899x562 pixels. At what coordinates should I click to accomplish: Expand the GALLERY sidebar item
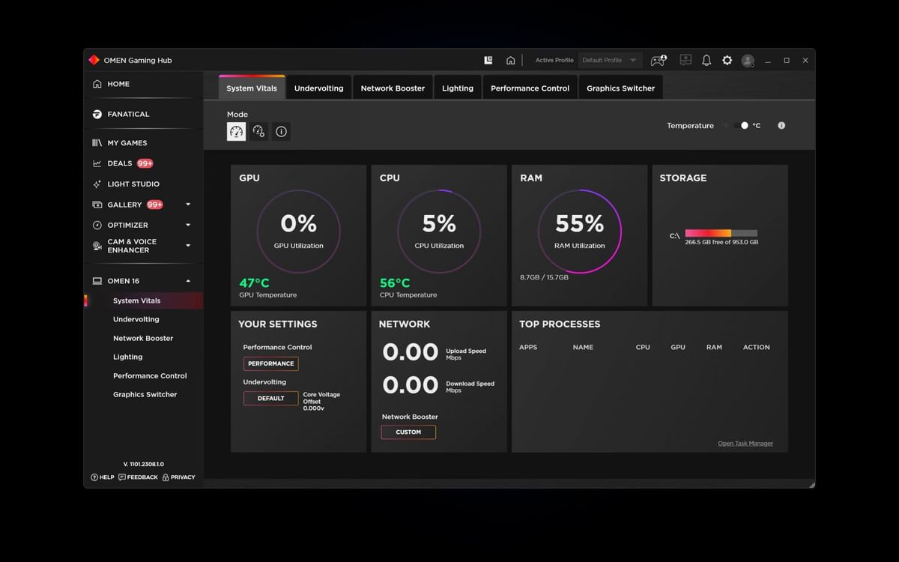[188, 204]
